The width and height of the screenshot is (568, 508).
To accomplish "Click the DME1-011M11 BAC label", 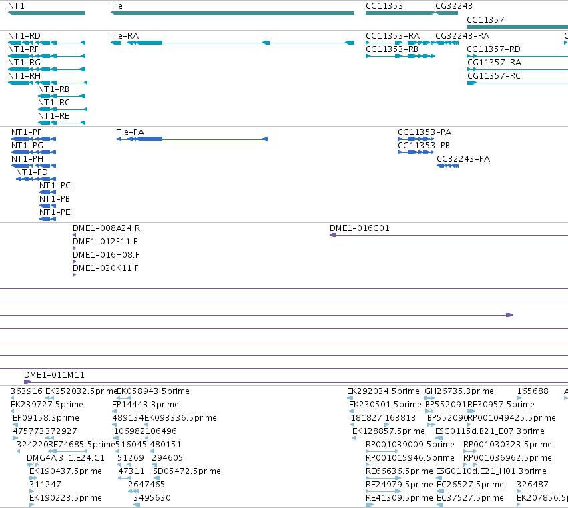I will [54, 375].
